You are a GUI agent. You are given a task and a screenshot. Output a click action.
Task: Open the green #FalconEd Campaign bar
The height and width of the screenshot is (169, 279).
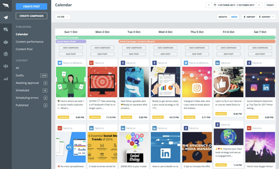tap(165, 38)
